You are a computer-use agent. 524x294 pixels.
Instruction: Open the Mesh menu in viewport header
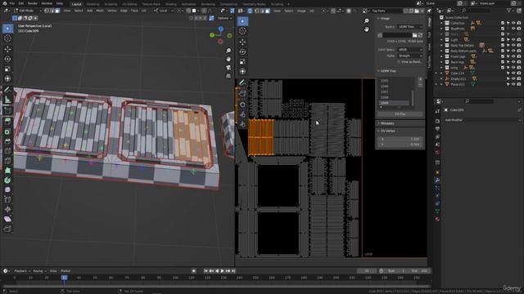[100, 11]
